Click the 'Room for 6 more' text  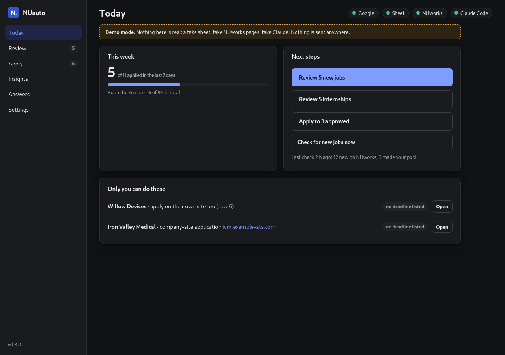(x=144, y=92)
